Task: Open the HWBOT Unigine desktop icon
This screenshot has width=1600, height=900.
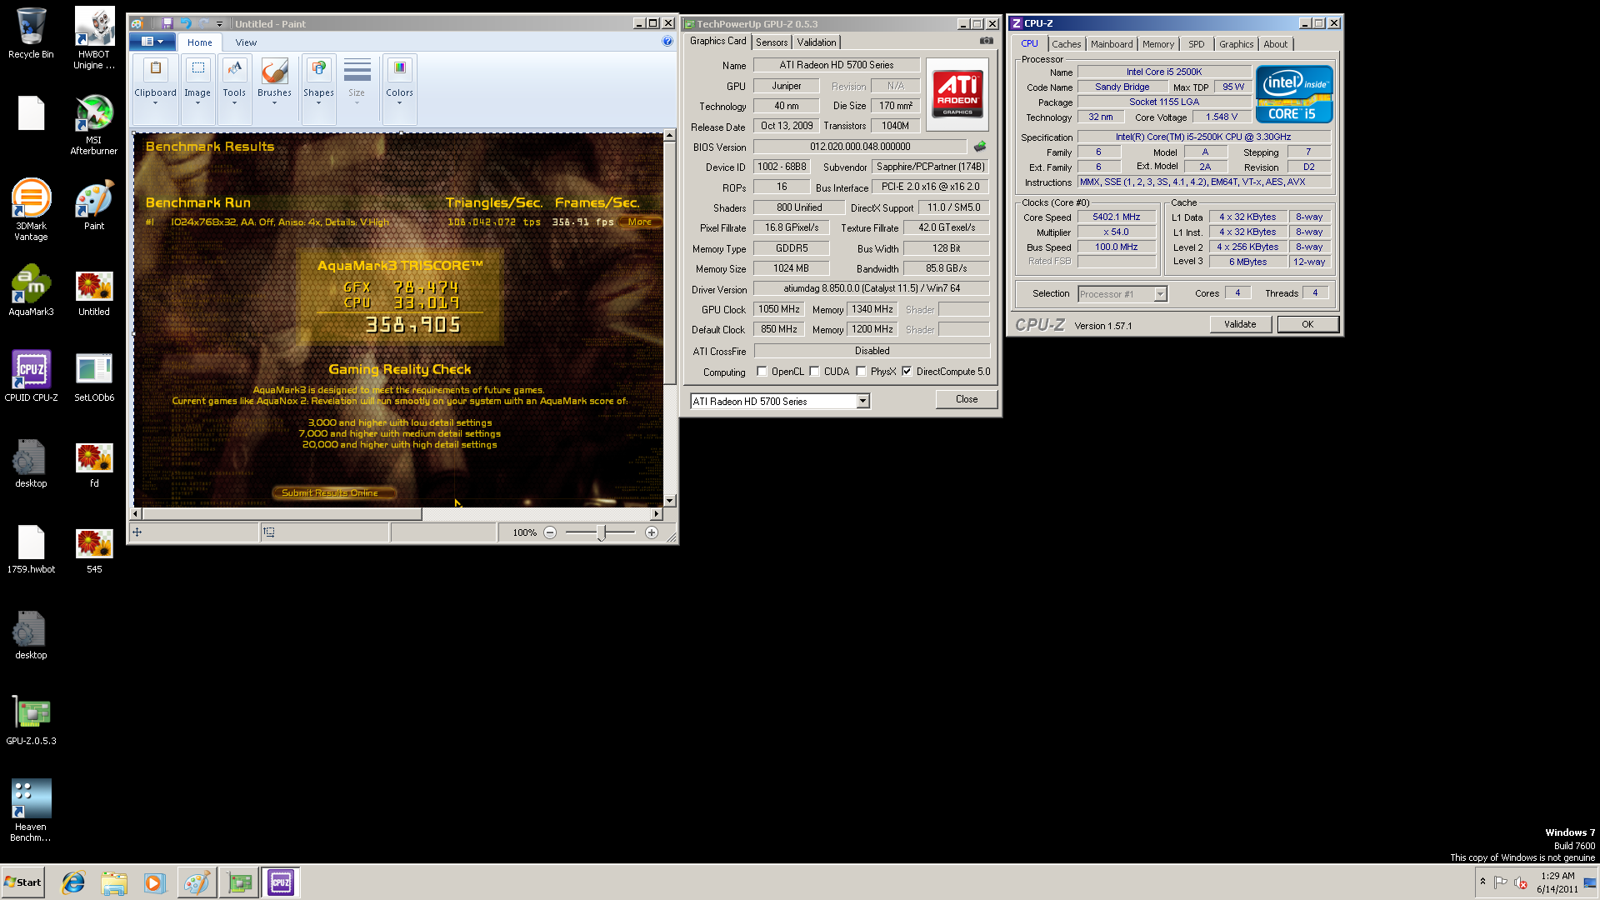Action: coord(94,37)
